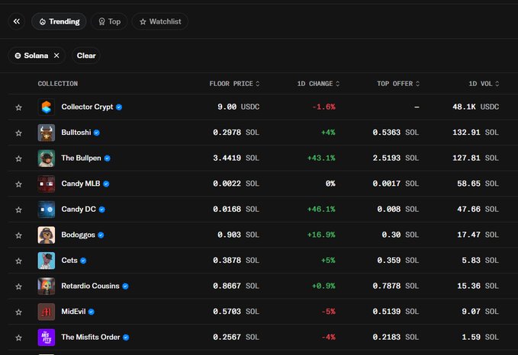
Task: Star MidEvil for watchlist
Action: point(18,312)
